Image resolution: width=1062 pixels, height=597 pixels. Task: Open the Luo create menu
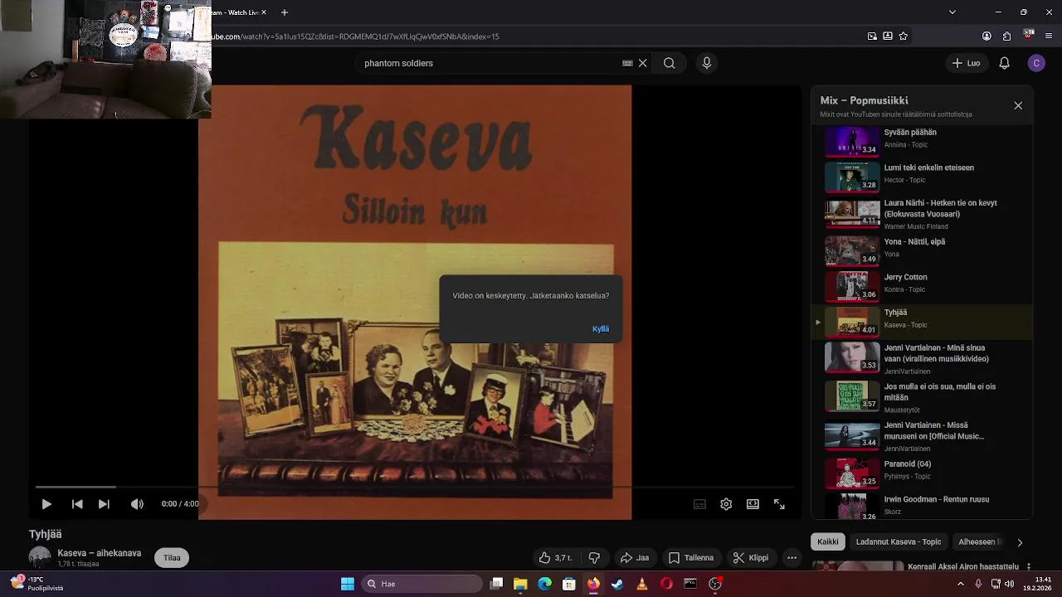[967, 63]
